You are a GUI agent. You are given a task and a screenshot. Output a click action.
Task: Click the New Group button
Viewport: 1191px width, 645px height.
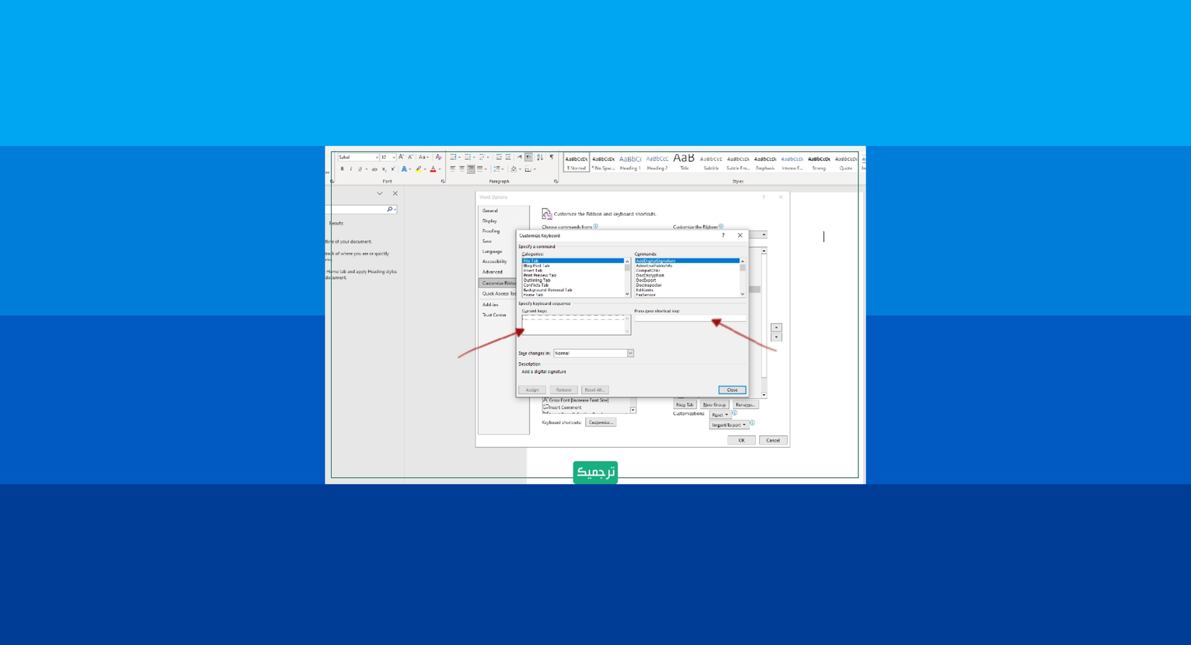point(714,405)
